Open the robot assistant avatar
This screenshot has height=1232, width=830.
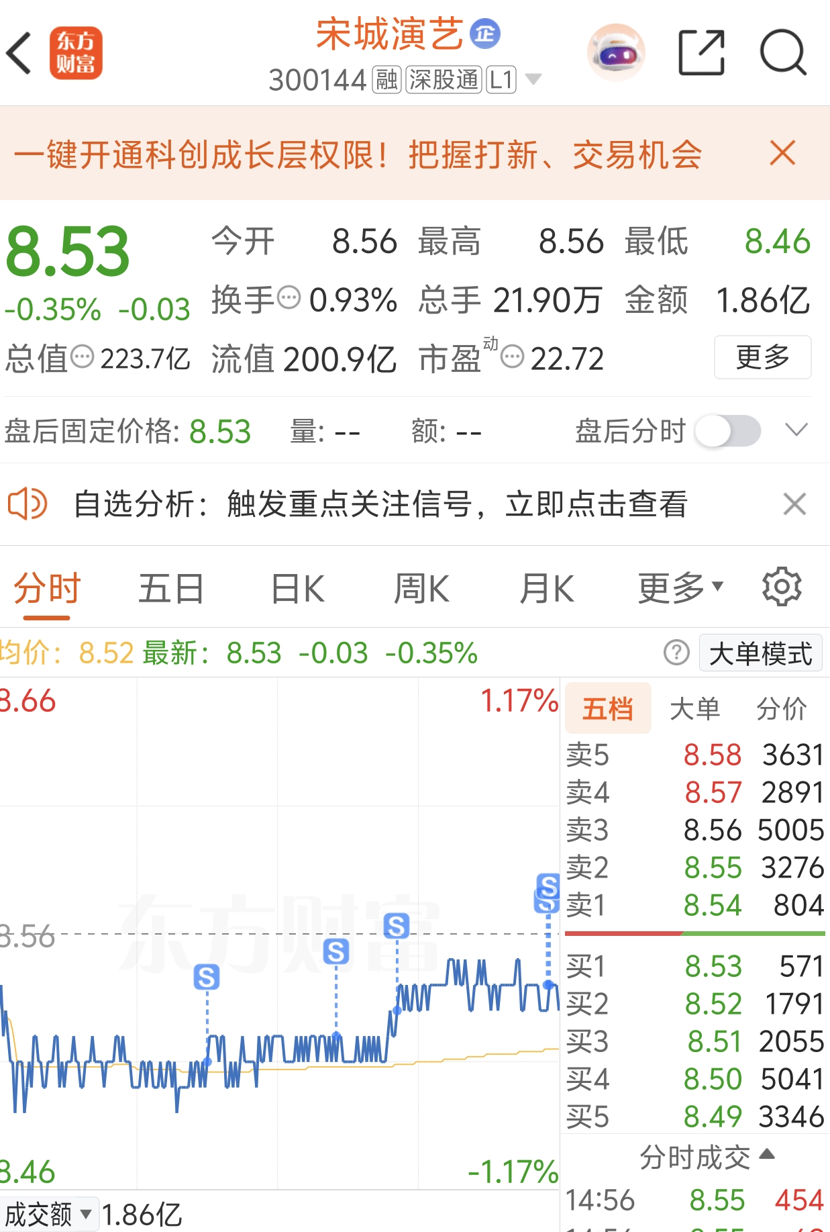(615, 52)
